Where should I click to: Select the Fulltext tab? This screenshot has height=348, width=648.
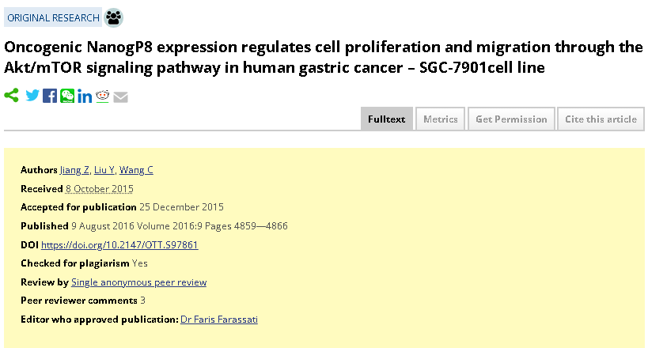[386, 119]
